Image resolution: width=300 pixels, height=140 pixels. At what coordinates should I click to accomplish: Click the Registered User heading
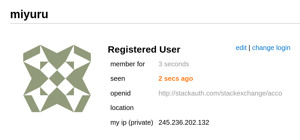click(x=144, y=49)
